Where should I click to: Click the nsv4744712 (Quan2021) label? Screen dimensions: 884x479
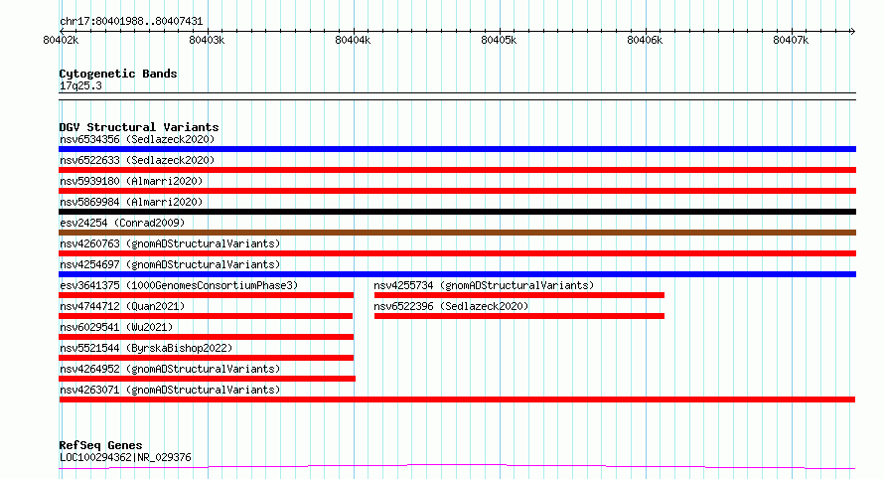122,306
